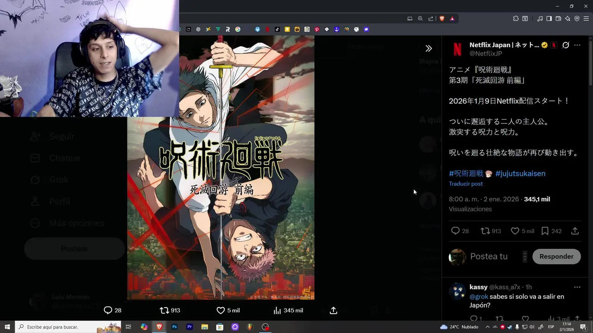
Task: Open weather widget showing 24°C Nublado
Action: pos(459,327)
